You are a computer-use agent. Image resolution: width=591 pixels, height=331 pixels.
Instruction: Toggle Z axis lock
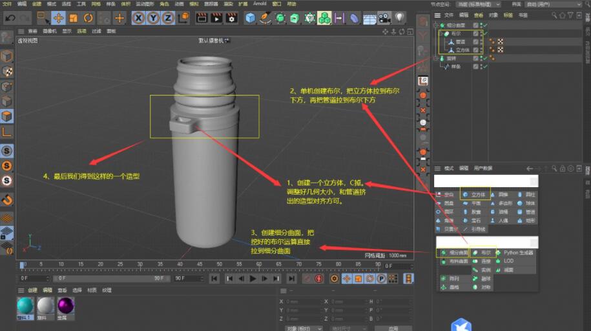168,17
